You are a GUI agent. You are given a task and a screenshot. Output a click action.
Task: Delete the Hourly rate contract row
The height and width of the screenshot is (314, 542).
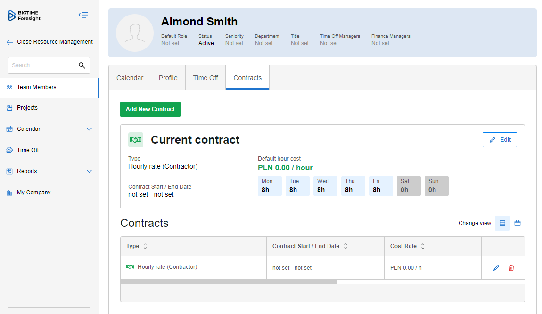(x=511, y=268)
